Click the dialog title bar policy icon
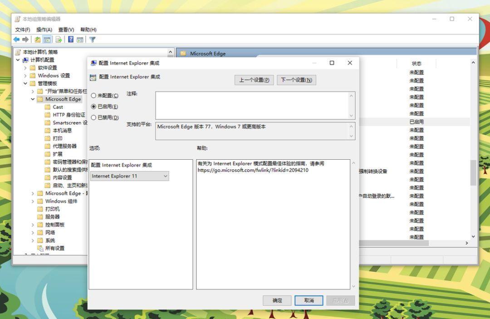Viewport: 490px width, 319px height. pyautogui.click(x=93, y=63)
